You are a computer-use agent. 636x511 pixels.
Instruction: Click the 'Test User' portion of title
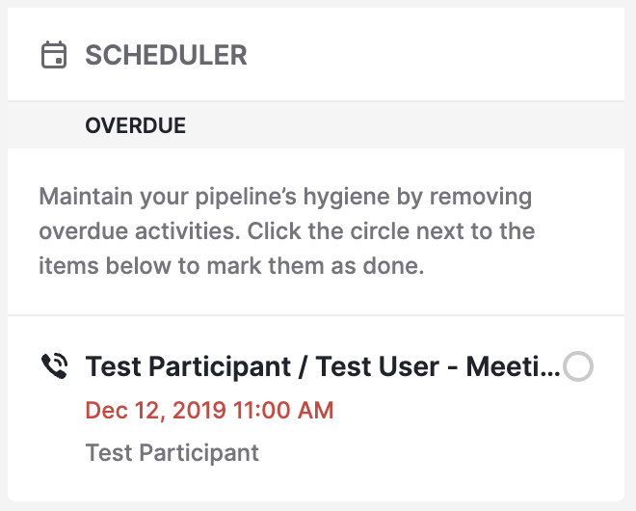(377, 366)
